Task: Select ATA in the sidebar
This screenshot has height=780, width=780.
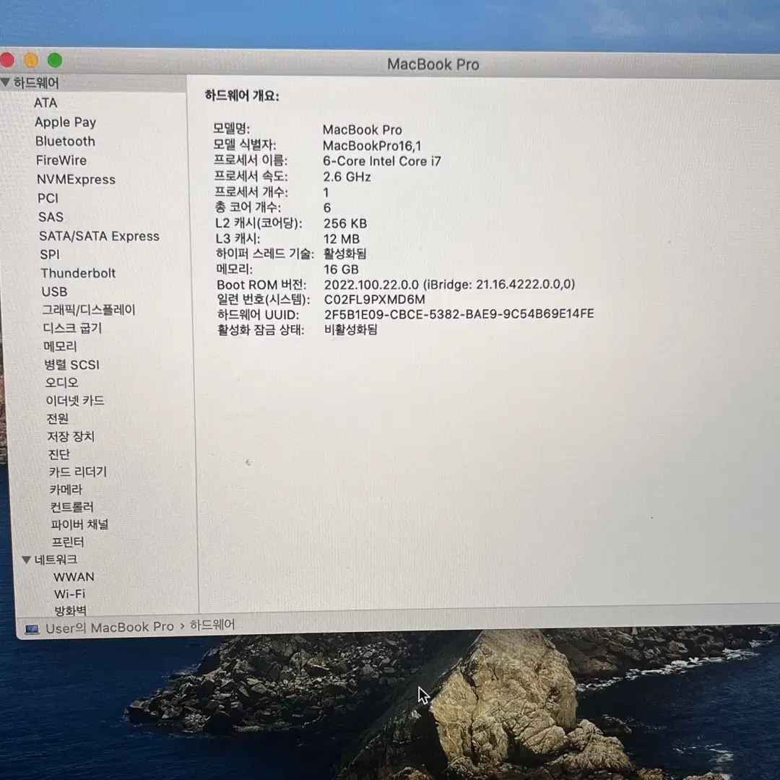Action: pyautogui.click(x=45, y=103)
